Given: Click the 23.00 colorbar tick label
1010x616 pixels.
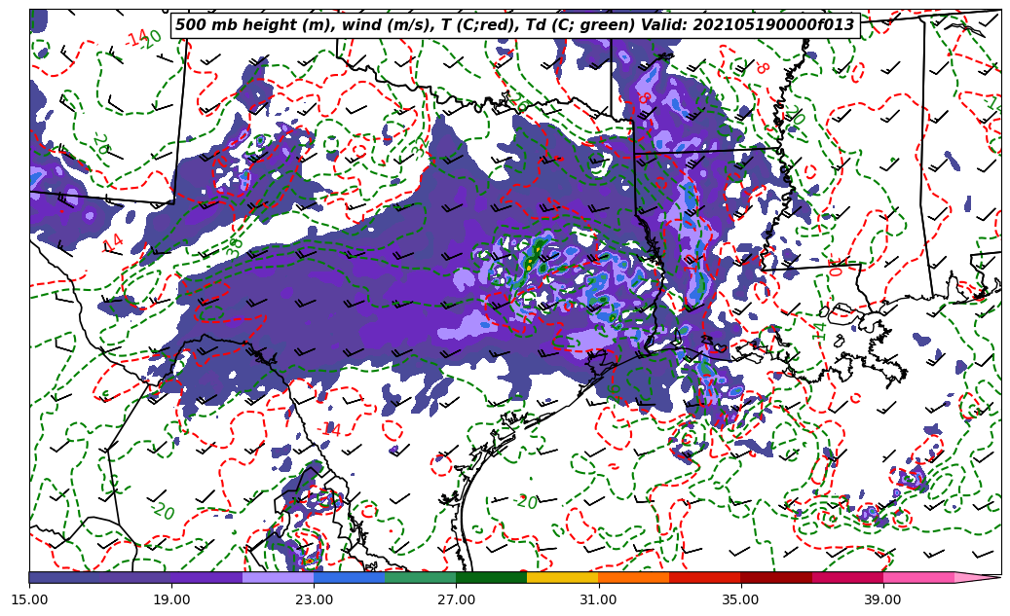Looking at the screenshot, I should [x=314, y=599].
